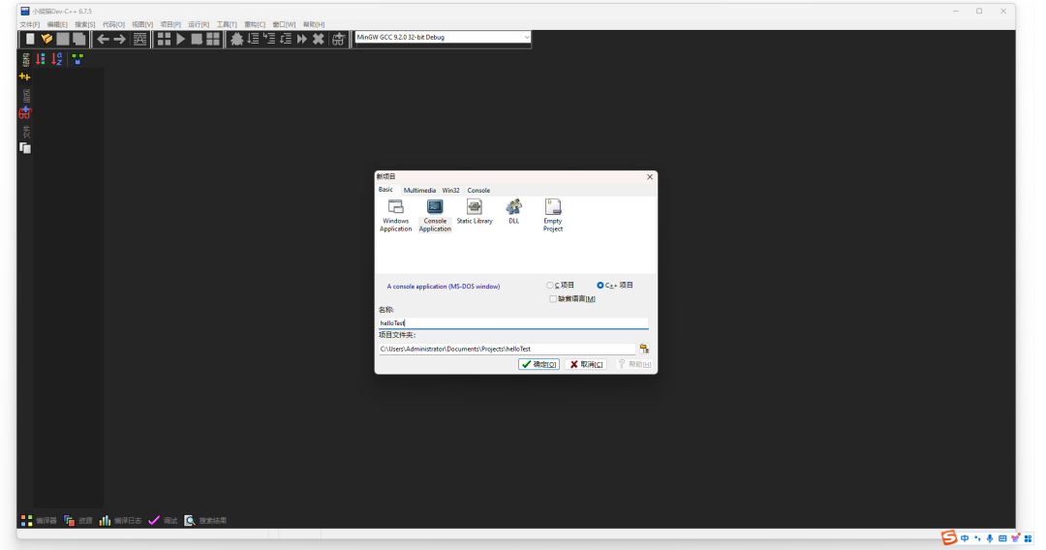
Task: Click the New File toolbar icon
Action: [x=30, y=40]
